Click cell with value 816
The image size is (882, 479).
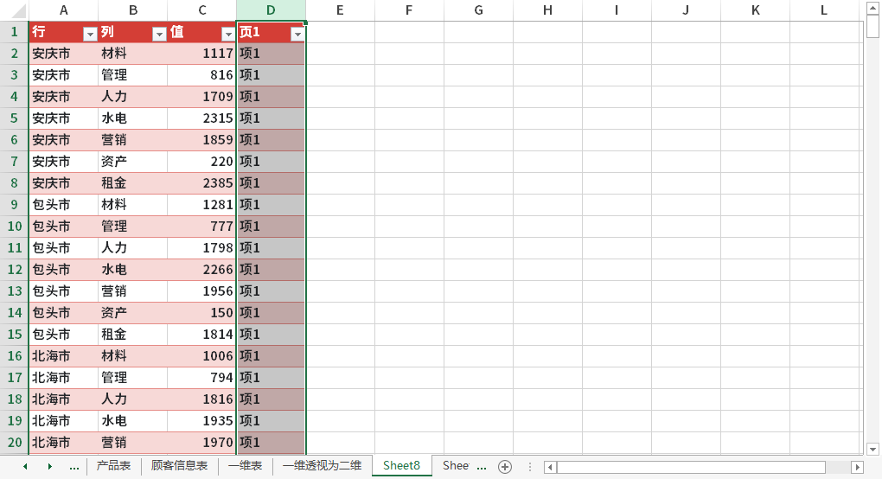[202, 74]
